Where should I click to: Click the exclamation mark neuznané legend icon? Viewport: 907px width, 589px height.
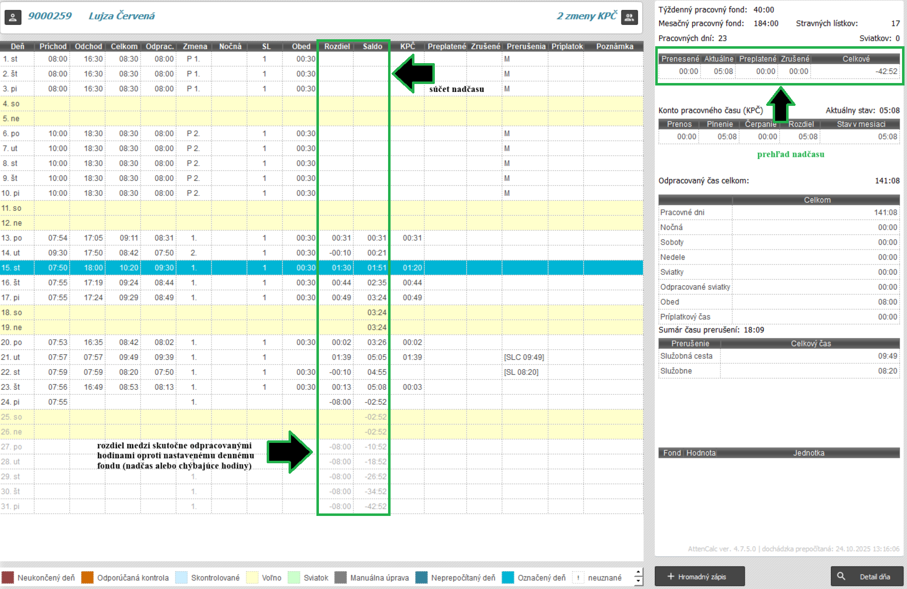pos(578,578)
